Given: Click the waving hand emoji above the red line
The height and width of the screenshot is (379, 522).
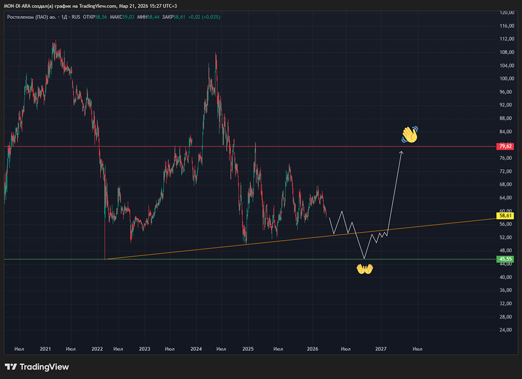Looking at the screenshot, I should point(410,135).
